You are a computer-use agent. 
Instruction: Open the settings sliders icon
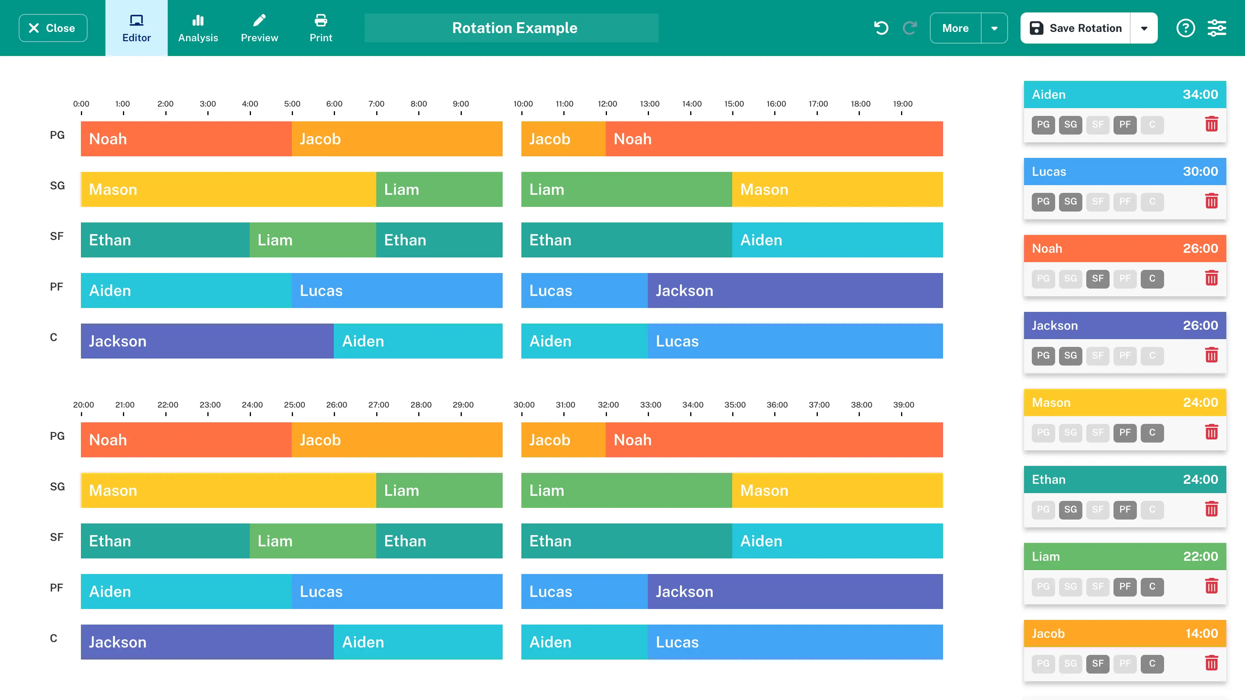point(1217,28)
